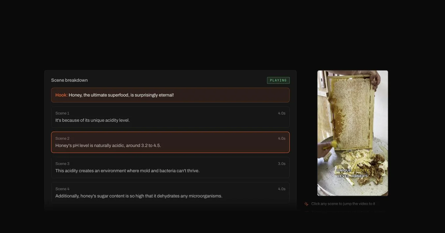Image resolution: width=445 pixels, height=233 pixels.
Task: Click the 'Scene 1' label
Action: click(62, 113)
